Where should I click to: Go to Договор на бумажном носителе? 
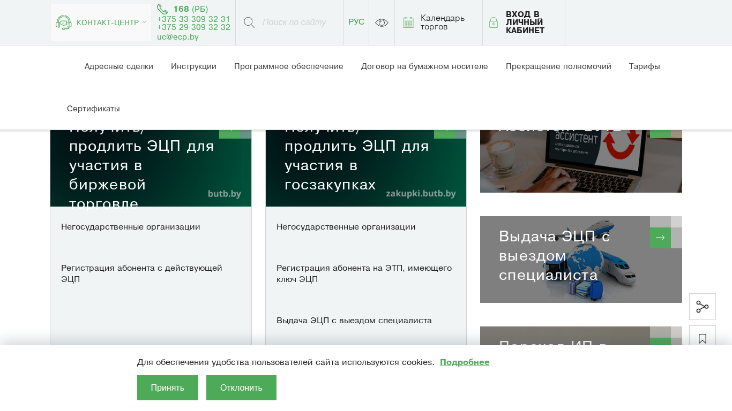point(424,66)
